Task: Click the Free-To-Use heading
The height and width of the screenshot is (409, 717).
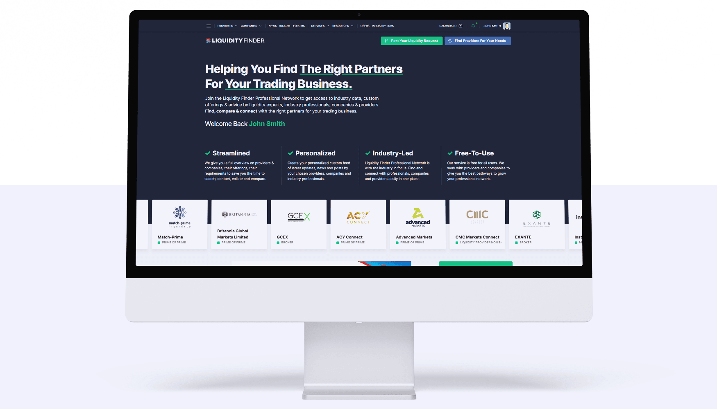Action: (474, 153)
